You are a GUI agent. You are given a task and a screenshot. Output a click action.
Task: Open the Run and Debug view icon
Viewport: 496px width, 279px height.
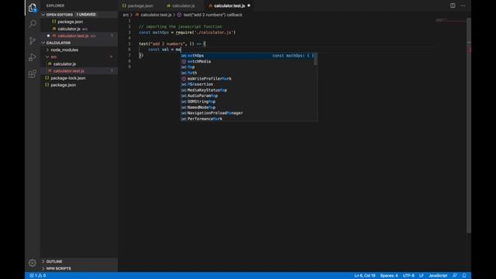[x=33, y=57]
